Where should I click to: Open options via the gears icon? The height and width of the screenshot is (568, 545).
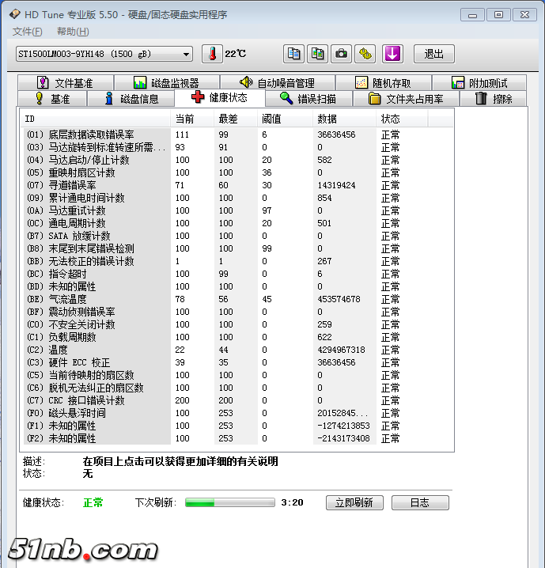click(365, 54)
